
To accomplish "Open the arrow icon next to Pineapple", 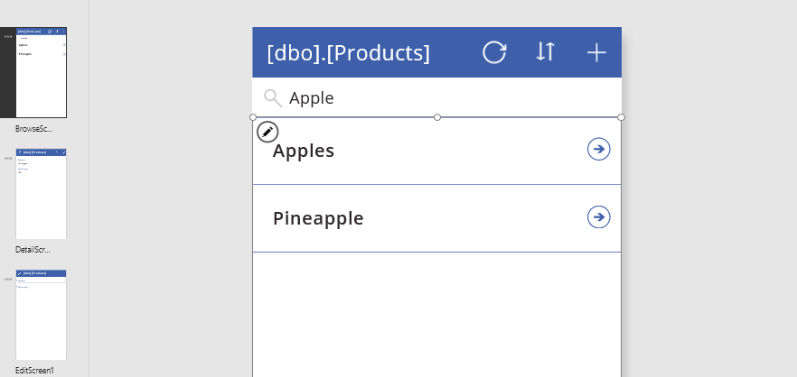I will pyautogui.click(x=598, y=217).
